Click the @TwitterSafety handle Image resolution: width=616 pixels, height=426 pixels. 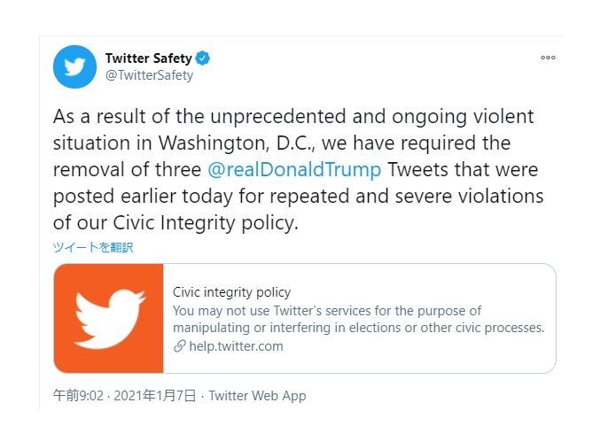[x=149, y=75]
